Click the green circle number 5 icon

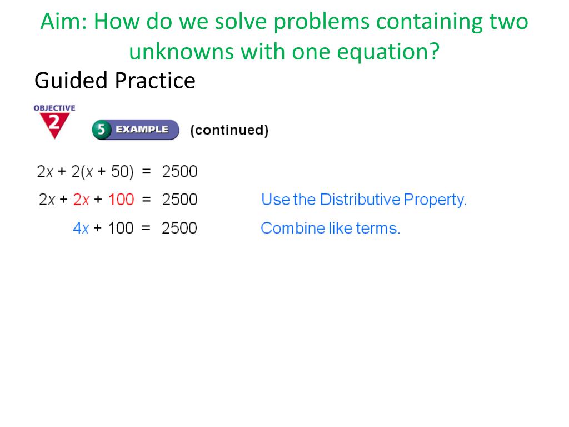101,130
